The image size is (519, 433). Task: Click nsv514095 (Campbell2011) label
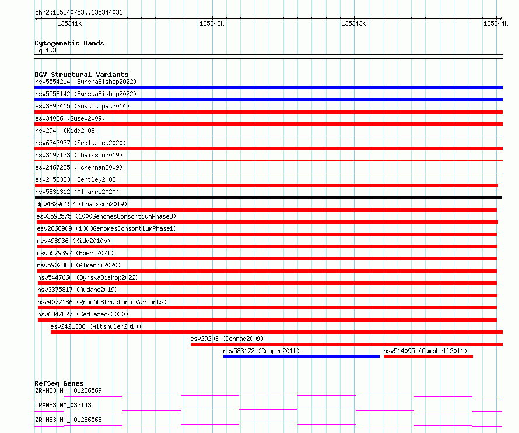[x=425, y=351]
